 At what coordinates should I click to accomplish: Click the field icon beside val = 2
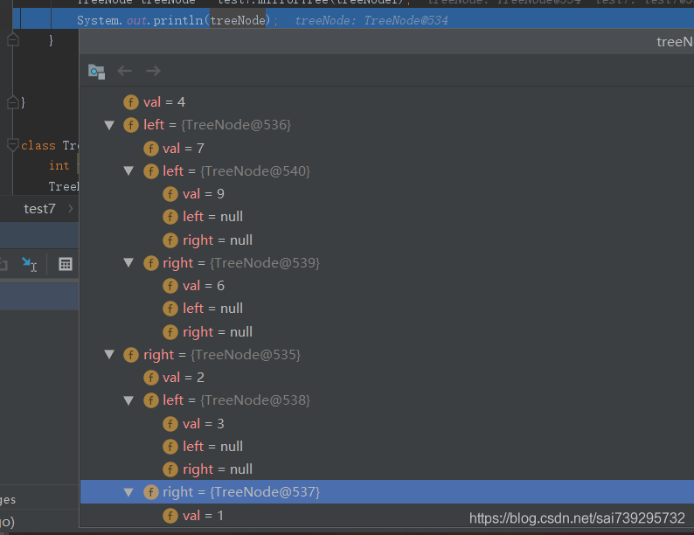[x=150, y=378]
